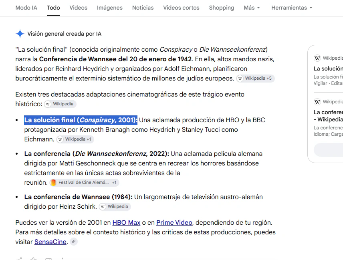Select the Todo tab
This screenshot has width=343, height=260.
click(x=53, y=8)
